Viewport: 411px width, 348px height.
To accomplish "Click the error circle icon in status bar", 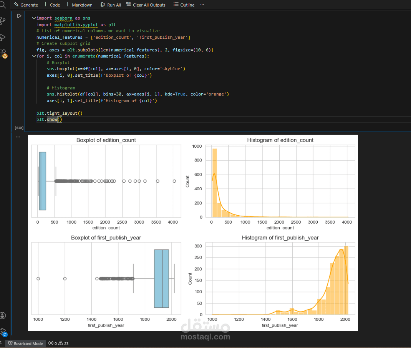I will coord(51,343).
